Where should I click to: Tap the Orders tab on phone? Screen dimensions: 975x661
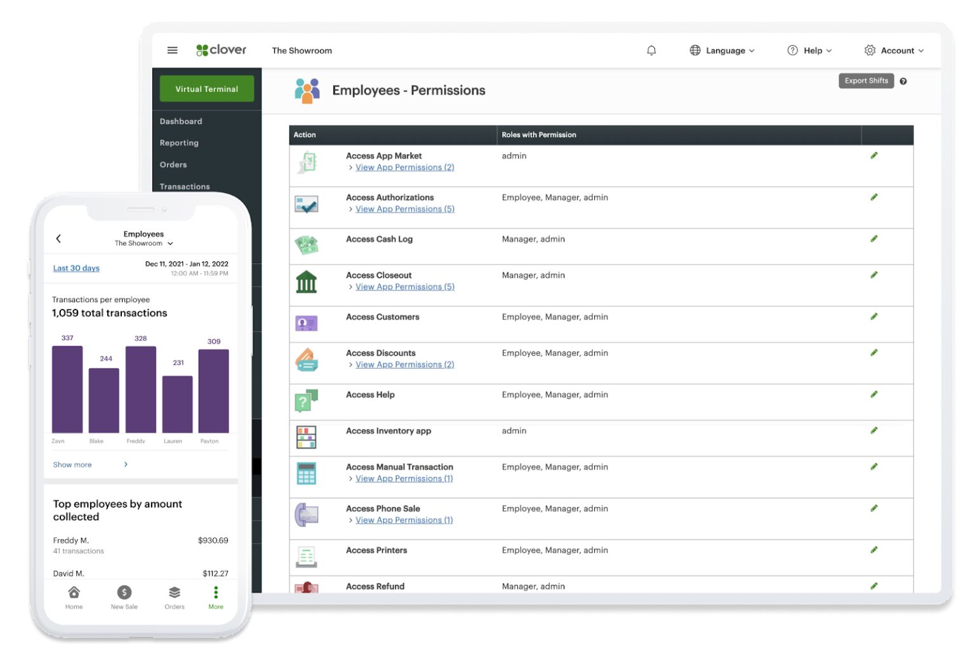[x=175, y=597]
